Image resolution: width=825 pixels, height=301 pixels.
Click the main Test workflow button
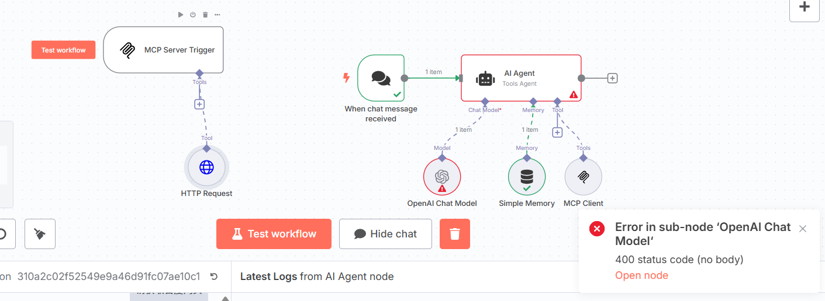pyautogui.click(x=274, y=234)
